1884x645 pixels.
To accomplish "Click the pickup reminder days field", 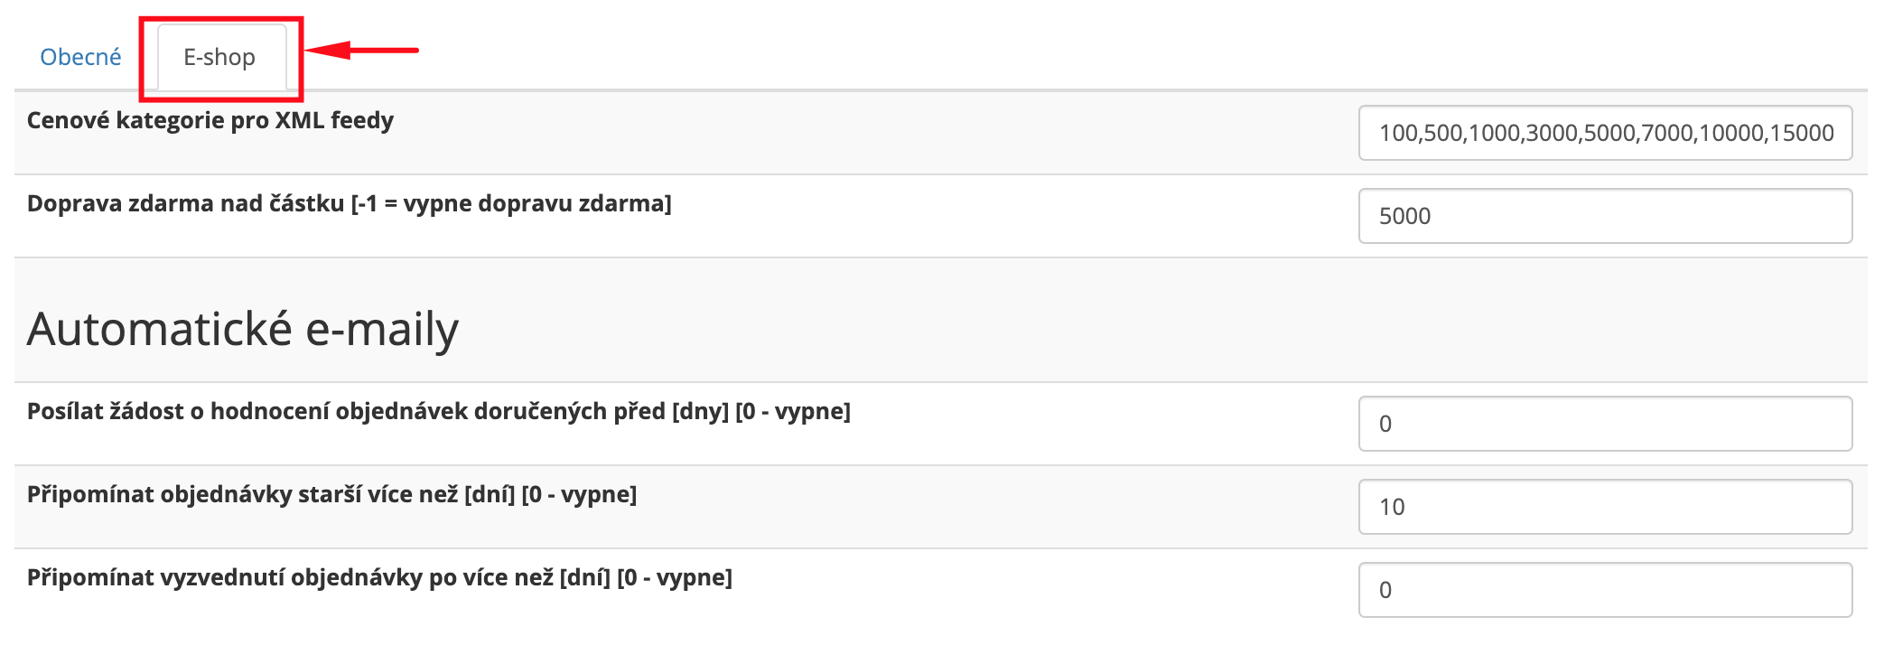I will (x=1605, y=590).
